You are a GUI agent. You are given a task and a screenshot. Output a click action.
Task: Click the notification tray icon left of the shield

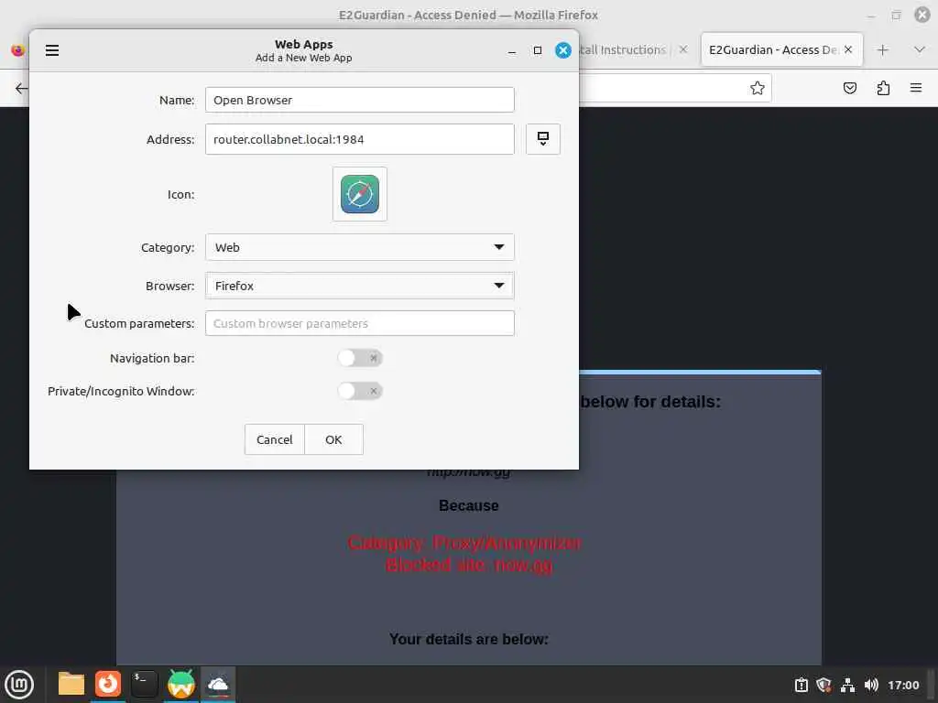[801, 685]
